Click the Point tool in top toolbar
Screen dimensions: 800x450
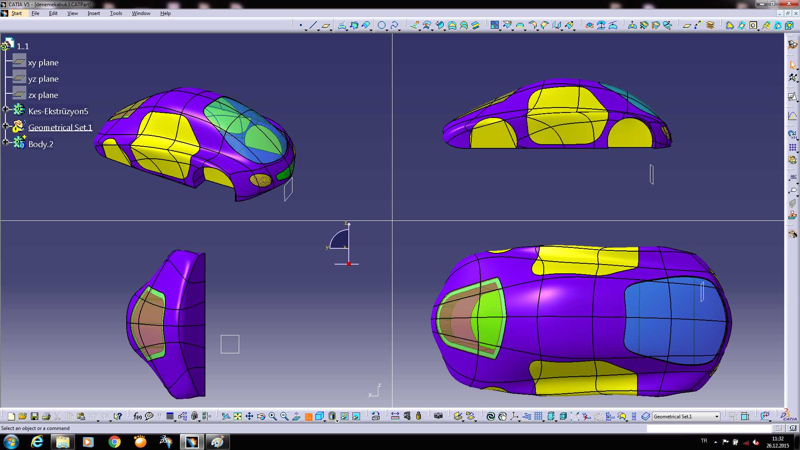[301, 25]
